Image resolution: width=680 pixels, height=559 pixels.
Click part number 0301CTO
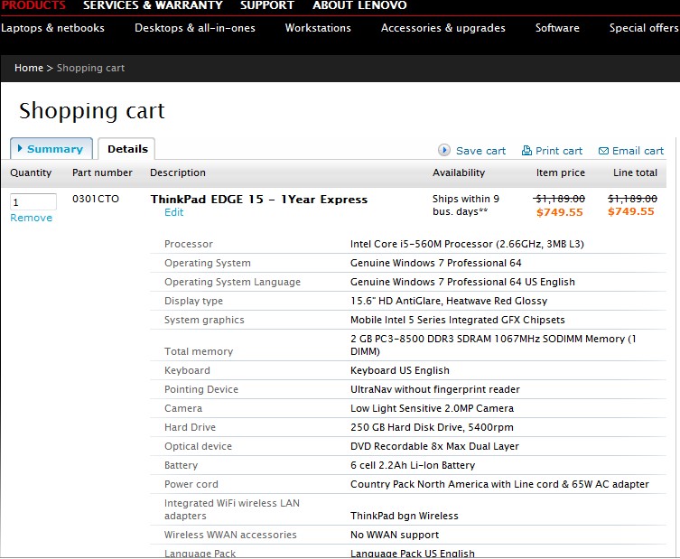click(x=96, y=199)
